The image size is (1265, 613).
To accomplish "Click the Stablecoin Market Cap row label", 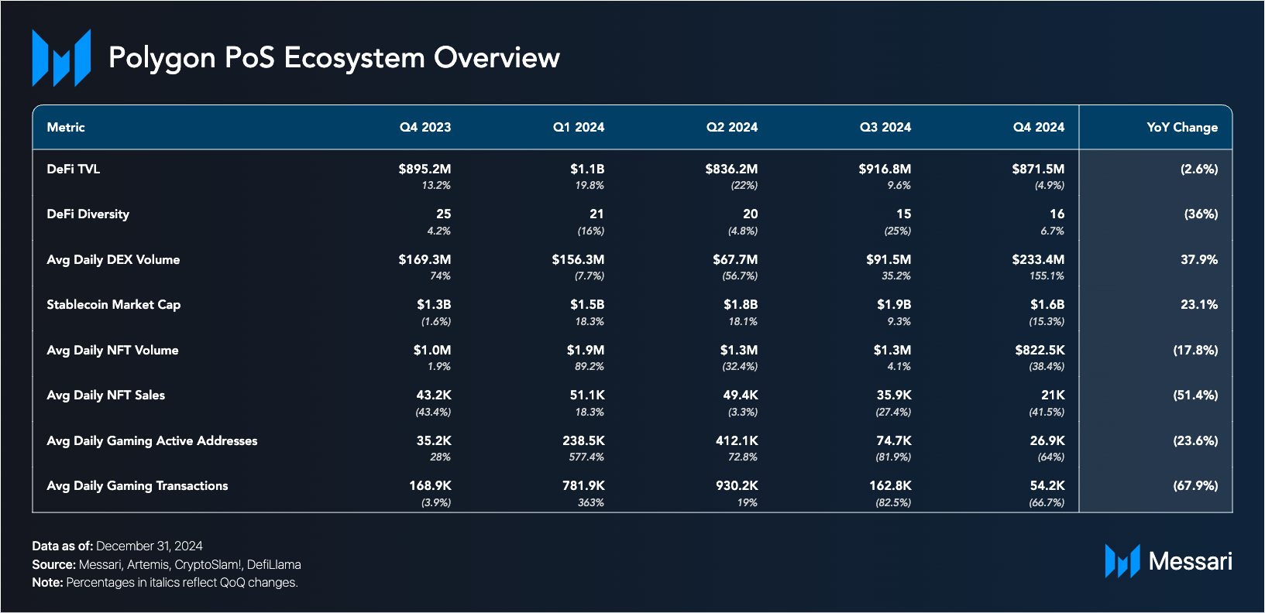I will click(x=113, y=304).
